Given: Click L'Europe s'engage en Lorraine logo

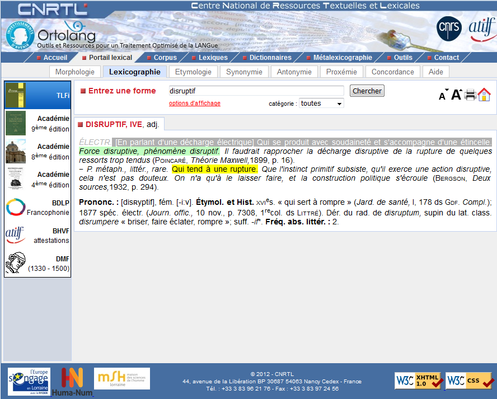Looking at the screenshot, I should (x=29, y=382).
